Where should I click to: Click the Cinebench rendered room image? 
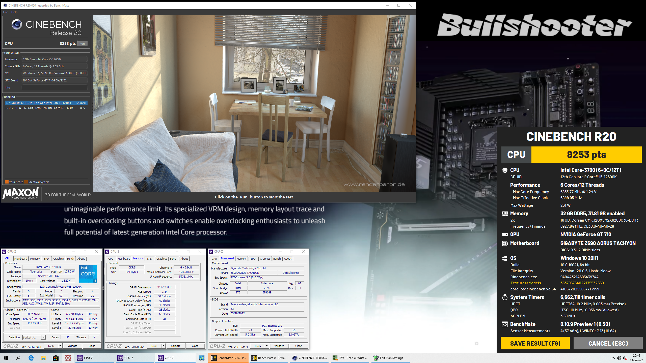pos(254,103)
